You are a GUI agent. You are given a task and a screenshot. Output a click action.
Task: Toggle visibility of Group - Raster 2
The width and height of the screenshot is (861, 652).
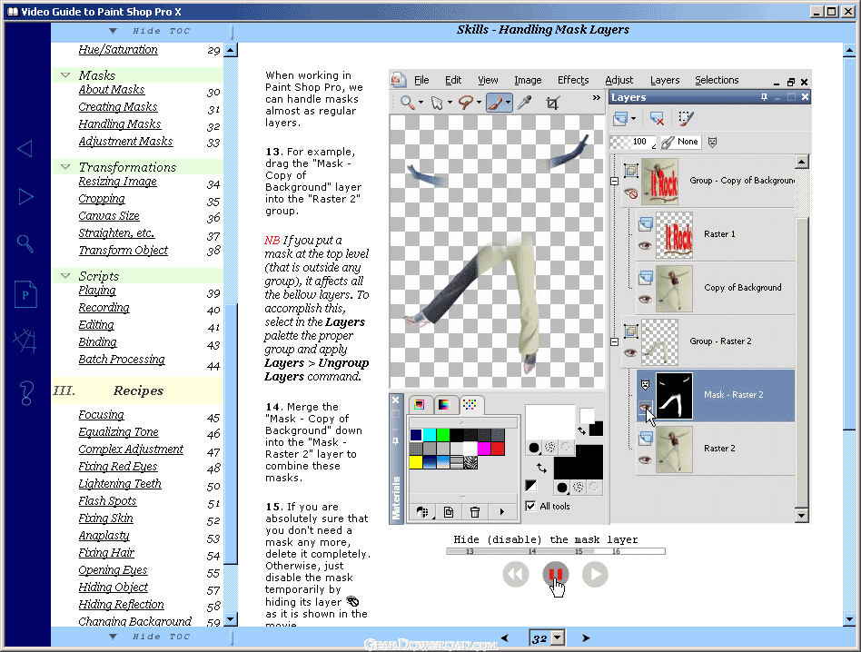click(x=630, y=352)
